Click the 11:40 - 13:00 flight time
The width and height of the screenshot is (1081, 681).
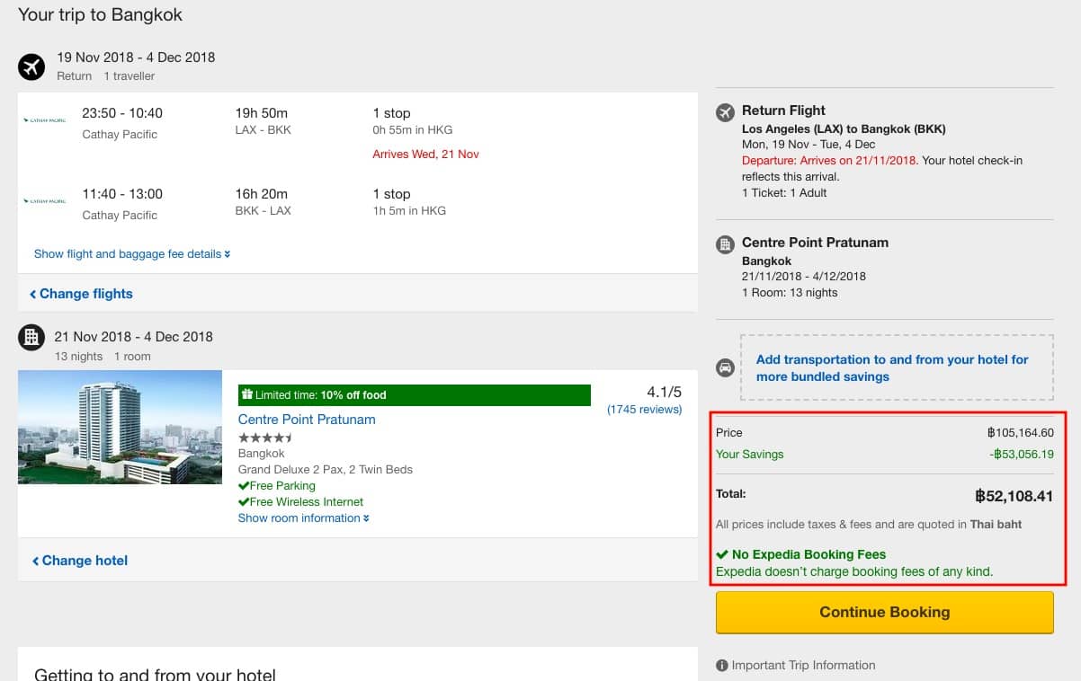point(122,194)
